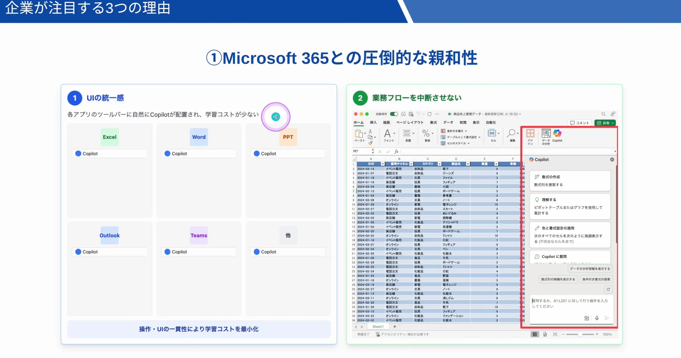
Task: Select the 理解する Copilot card
Action: point(570,206)
